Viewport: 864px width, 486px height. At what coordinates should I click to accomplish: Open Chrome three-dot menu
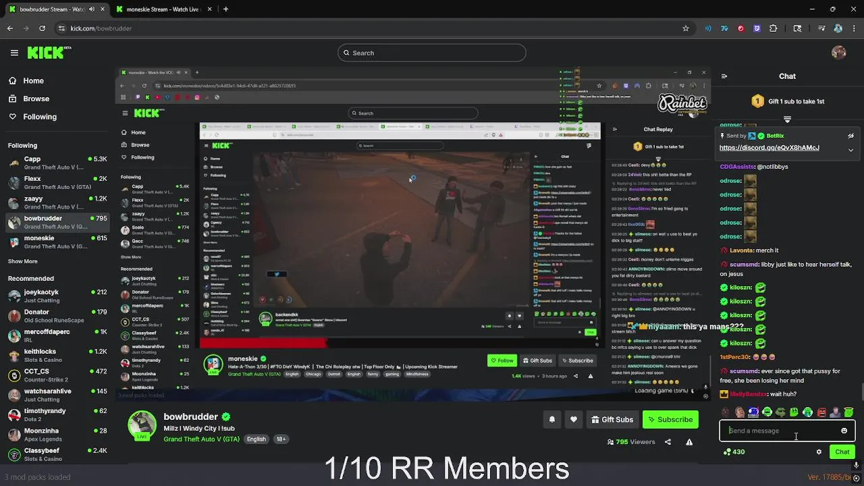coord(854,28)
